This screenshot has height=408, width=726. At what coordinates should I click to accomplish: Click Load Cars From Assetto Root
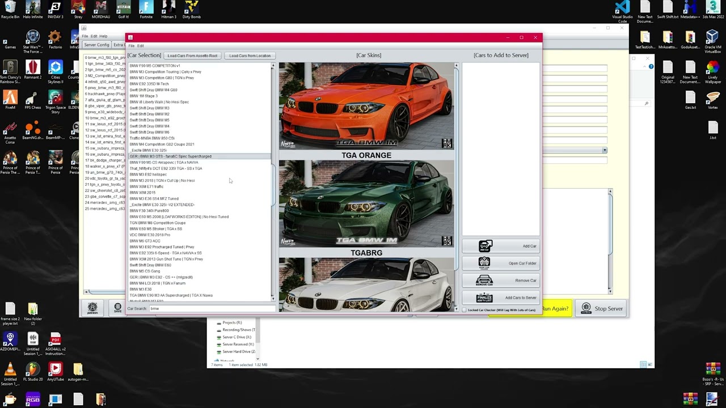192,56
